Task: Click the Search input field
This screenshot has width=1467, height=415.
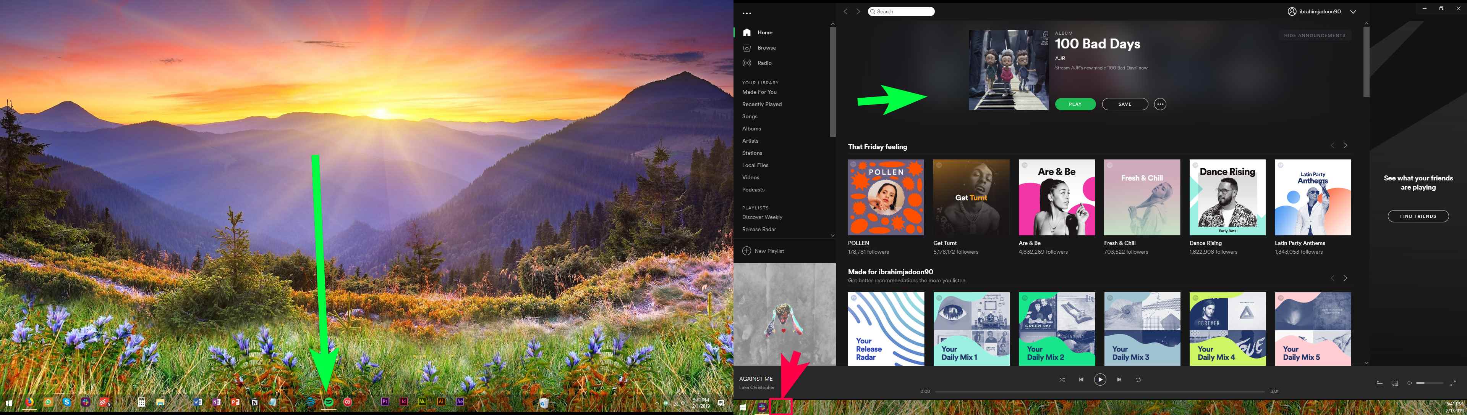Action: [x=905, y=11]
